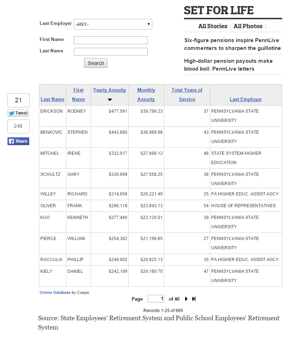Open the Last Employer dropdown
The image size is (295, 337).
[x=113, y=24]
